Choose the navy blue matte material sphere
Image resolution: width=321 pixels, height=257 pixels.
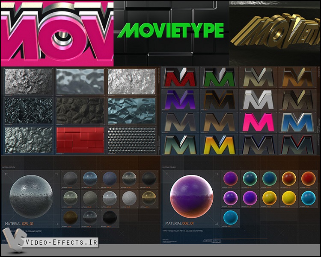110,178
